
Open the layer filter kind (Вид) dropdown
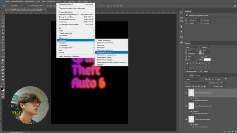click(193, 79)
